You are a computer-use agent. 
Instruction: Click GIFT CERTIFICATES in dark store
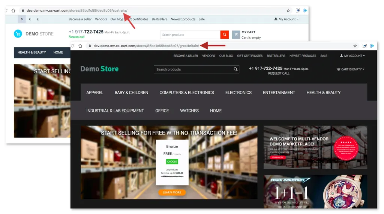click(x=250, y=56)
